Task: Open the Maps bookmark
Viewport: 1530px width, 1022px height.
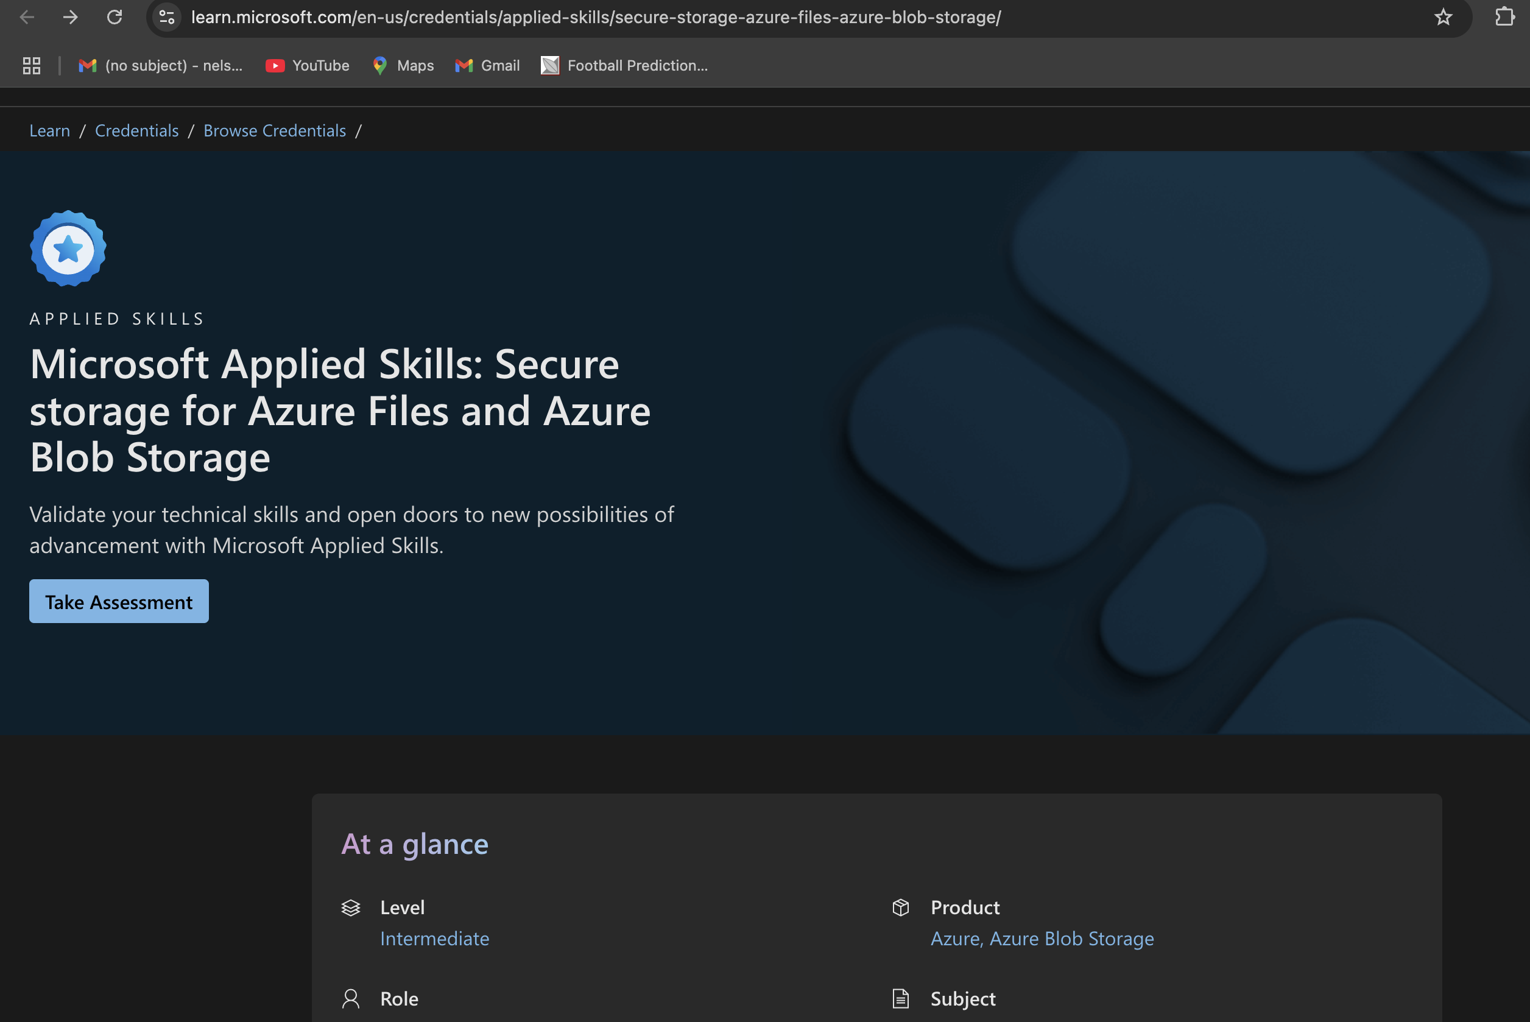Action: coord(403,66)
